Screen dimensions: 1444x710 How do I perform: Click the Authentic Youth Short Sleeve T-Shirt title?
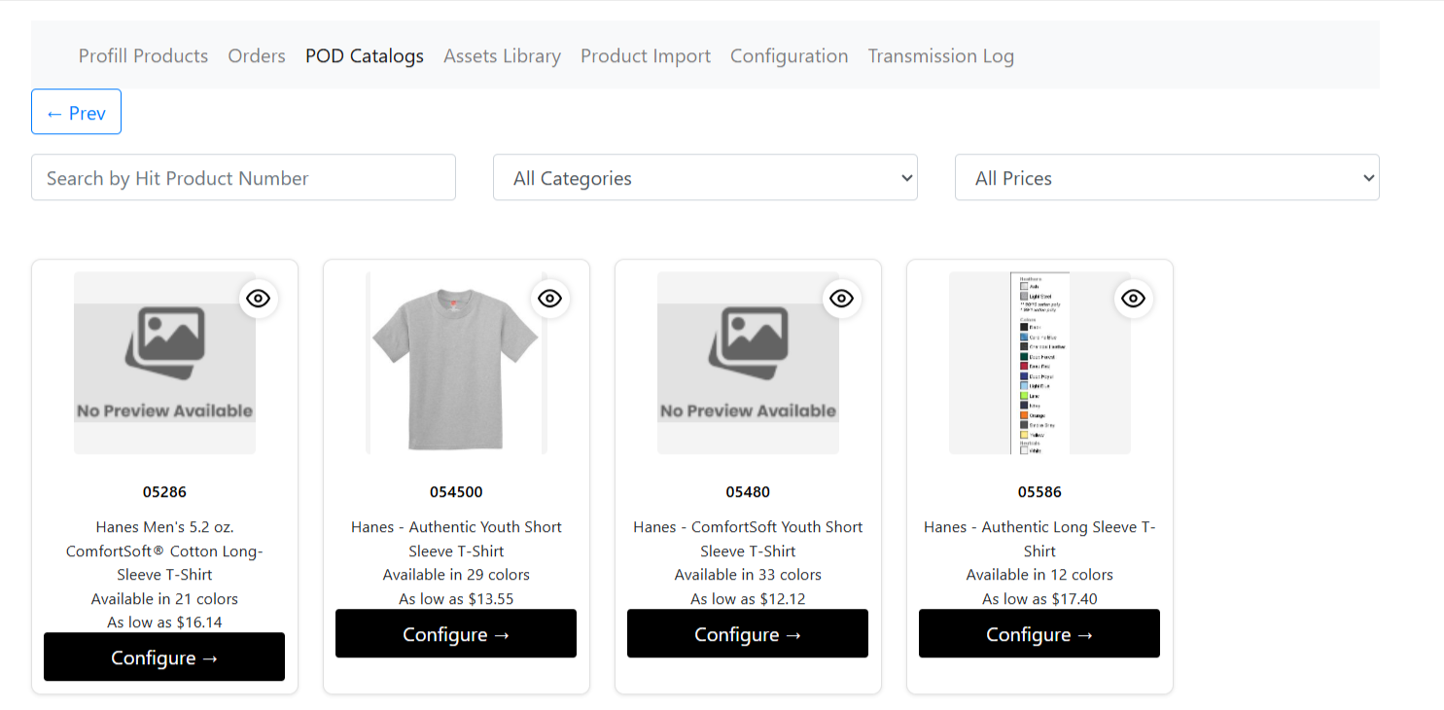click(456, 539)
